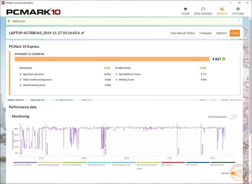Click the question mark help icon
Image resolution: width=252 pixels, height=184 pixels.
click(x=239, y=21)
